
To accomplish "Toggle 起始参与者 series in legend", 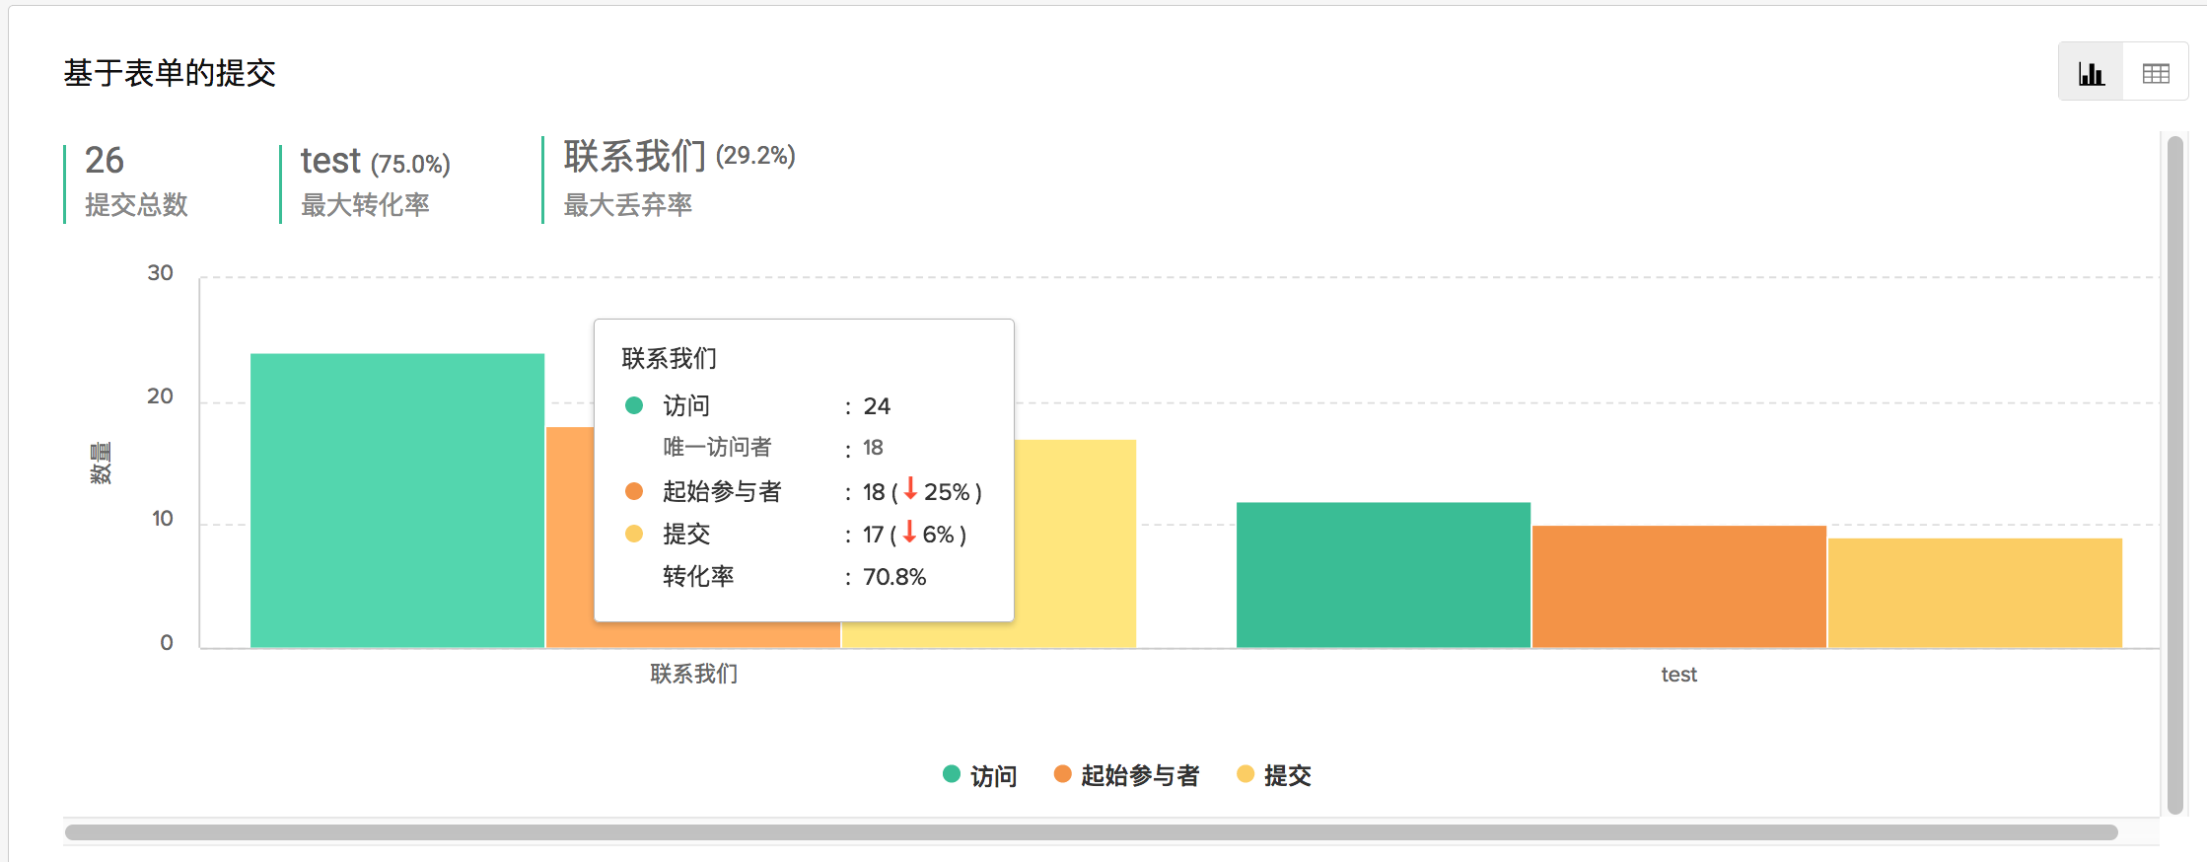I will (1139, 776).
